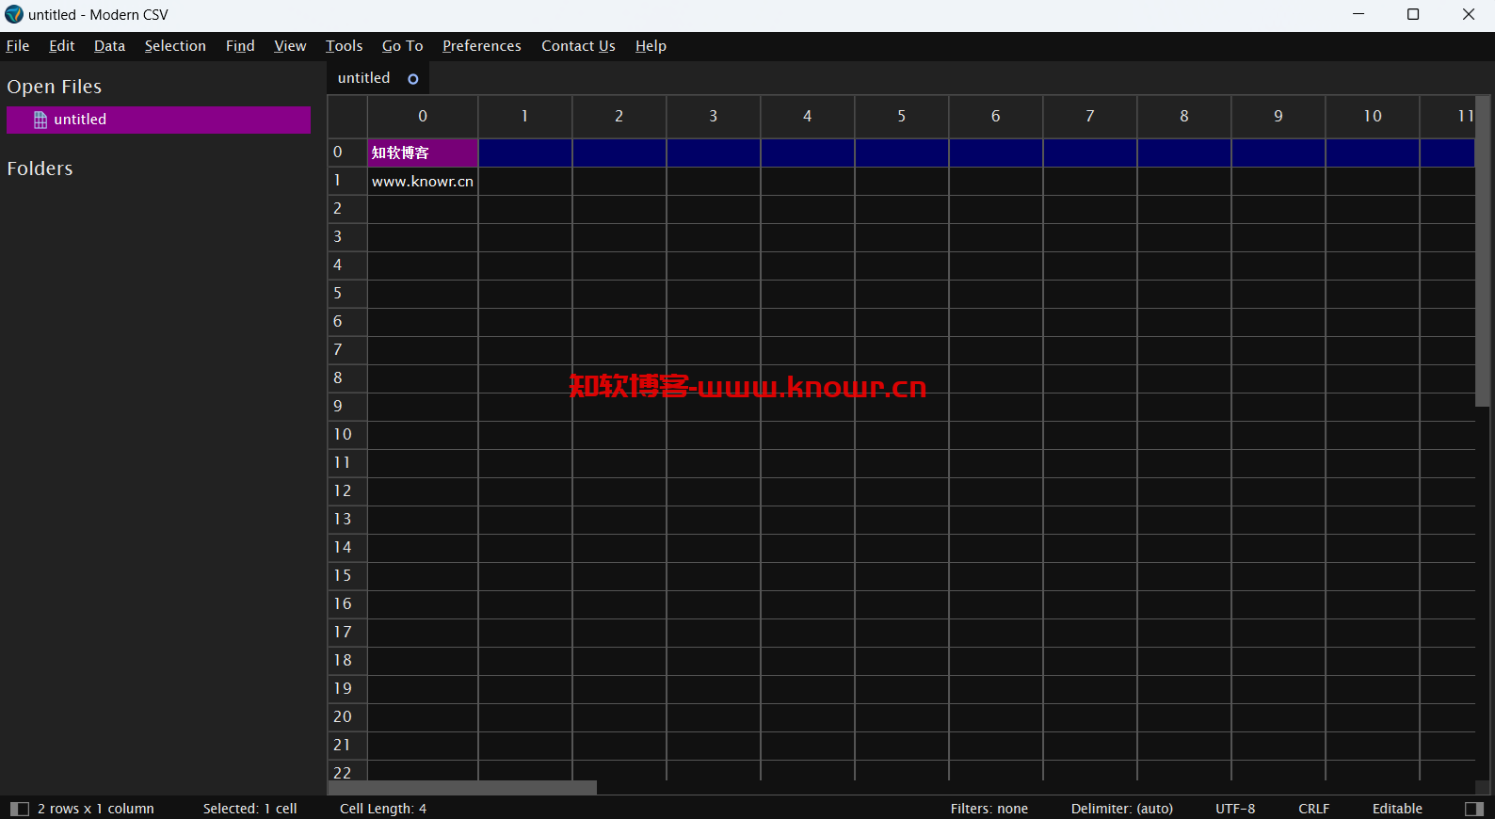The width and height of the screenshot is (1495, 819).
Task: Click the vertical scrollbar thumb
Action: 1483,251
